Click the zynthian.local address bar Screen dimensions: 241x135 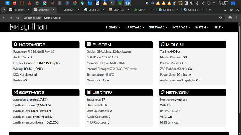point(52,18)
